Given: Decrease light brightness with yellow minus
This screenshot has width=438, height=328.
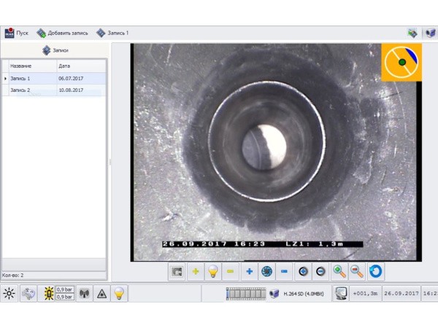Looking at the screenshot, I should point(230,272).
